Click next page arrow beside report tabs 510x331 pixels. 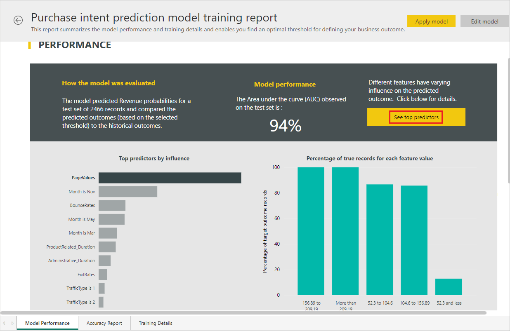[x=12, y=323]
